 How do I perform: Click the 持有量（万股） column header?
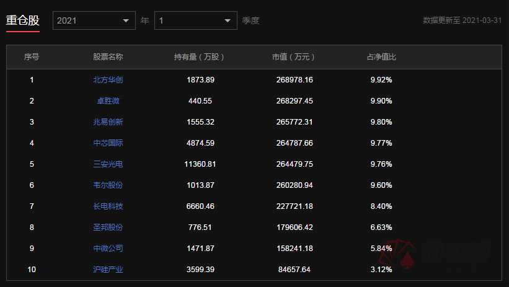pos(199,57)
